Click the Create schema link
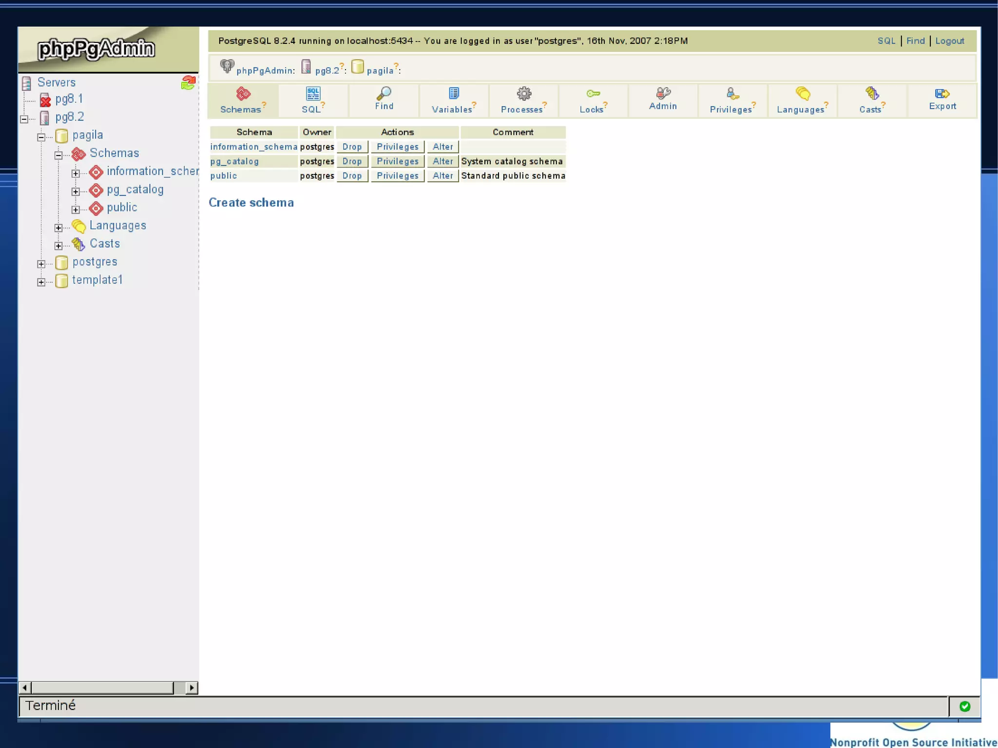Image resolution: width=998 pixels, height=748 pixels. tap(251, 203)
